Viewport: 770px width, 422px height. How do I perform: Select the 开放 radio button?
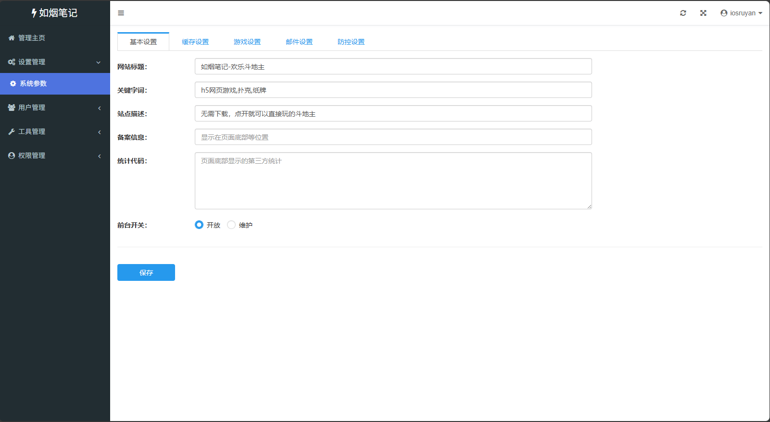199,225
